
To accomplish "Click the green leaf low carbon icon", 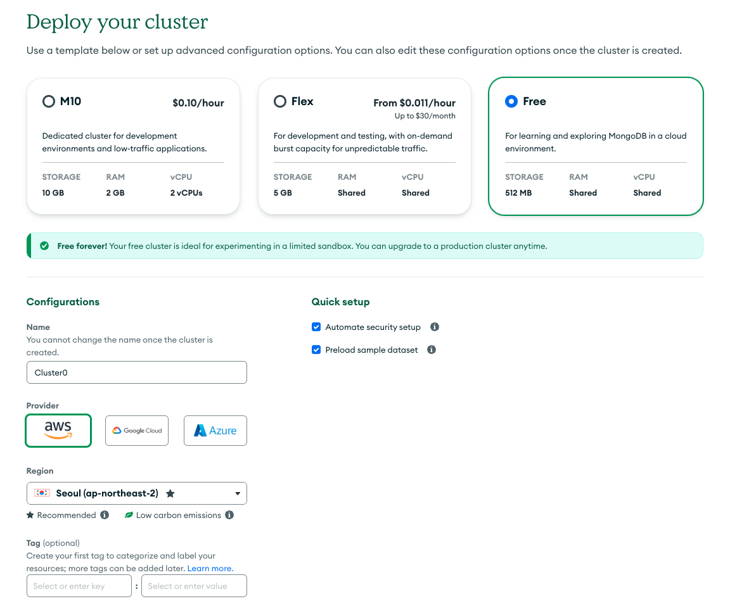I will [129, 515].
